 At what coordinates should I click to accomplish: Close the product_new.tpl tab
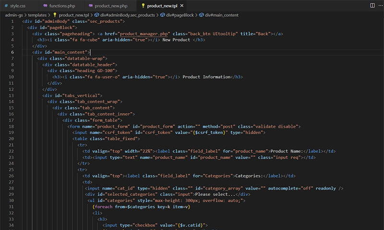point(182,6)
